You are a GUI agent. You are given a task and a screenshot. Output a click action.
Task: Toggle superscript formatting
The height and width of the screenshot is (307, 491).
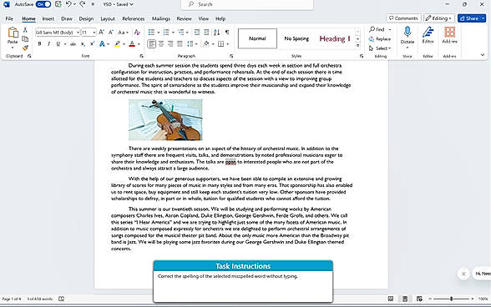tap(92, 44)
